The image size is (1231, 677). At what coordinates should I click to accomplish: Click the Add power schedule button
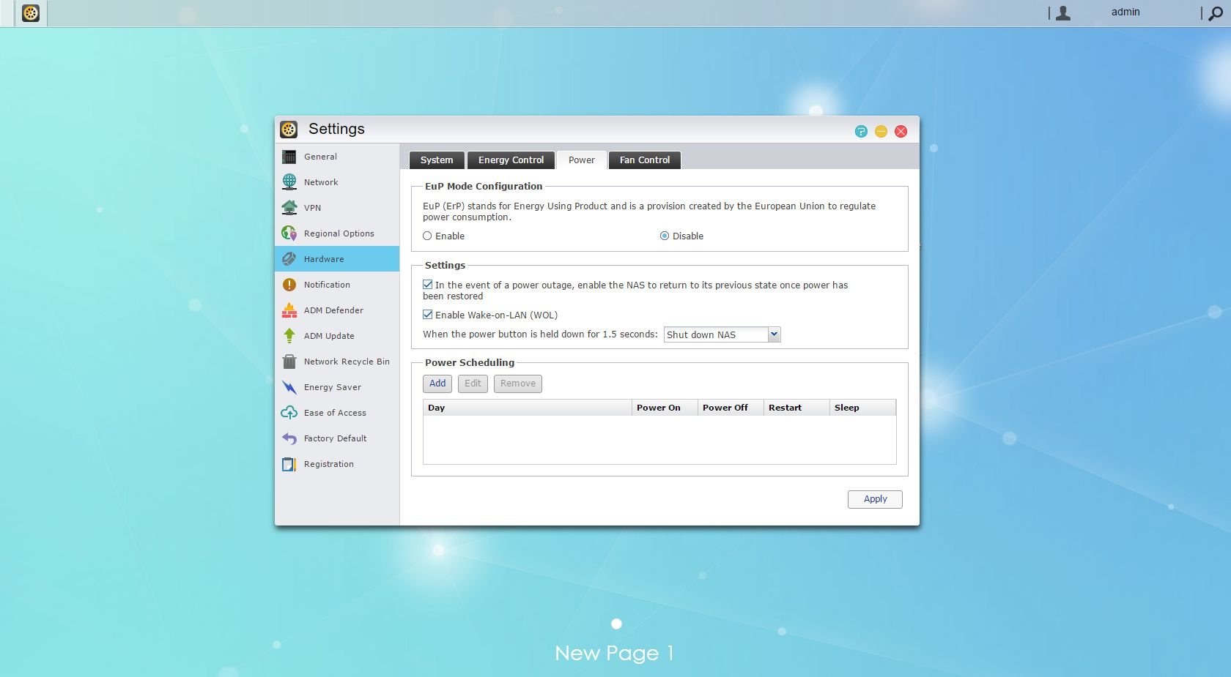[437, 384]
